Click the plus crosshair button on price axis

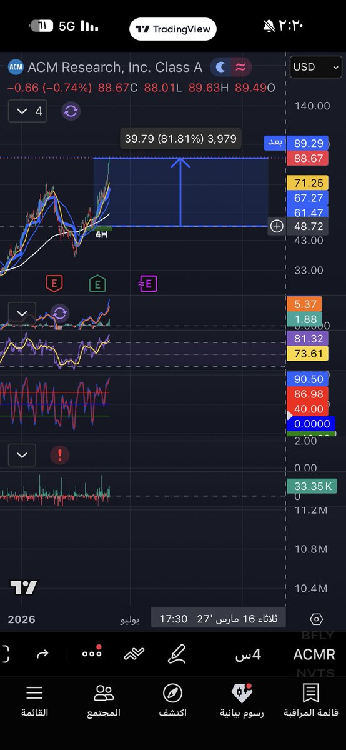(x=277, y=226)
